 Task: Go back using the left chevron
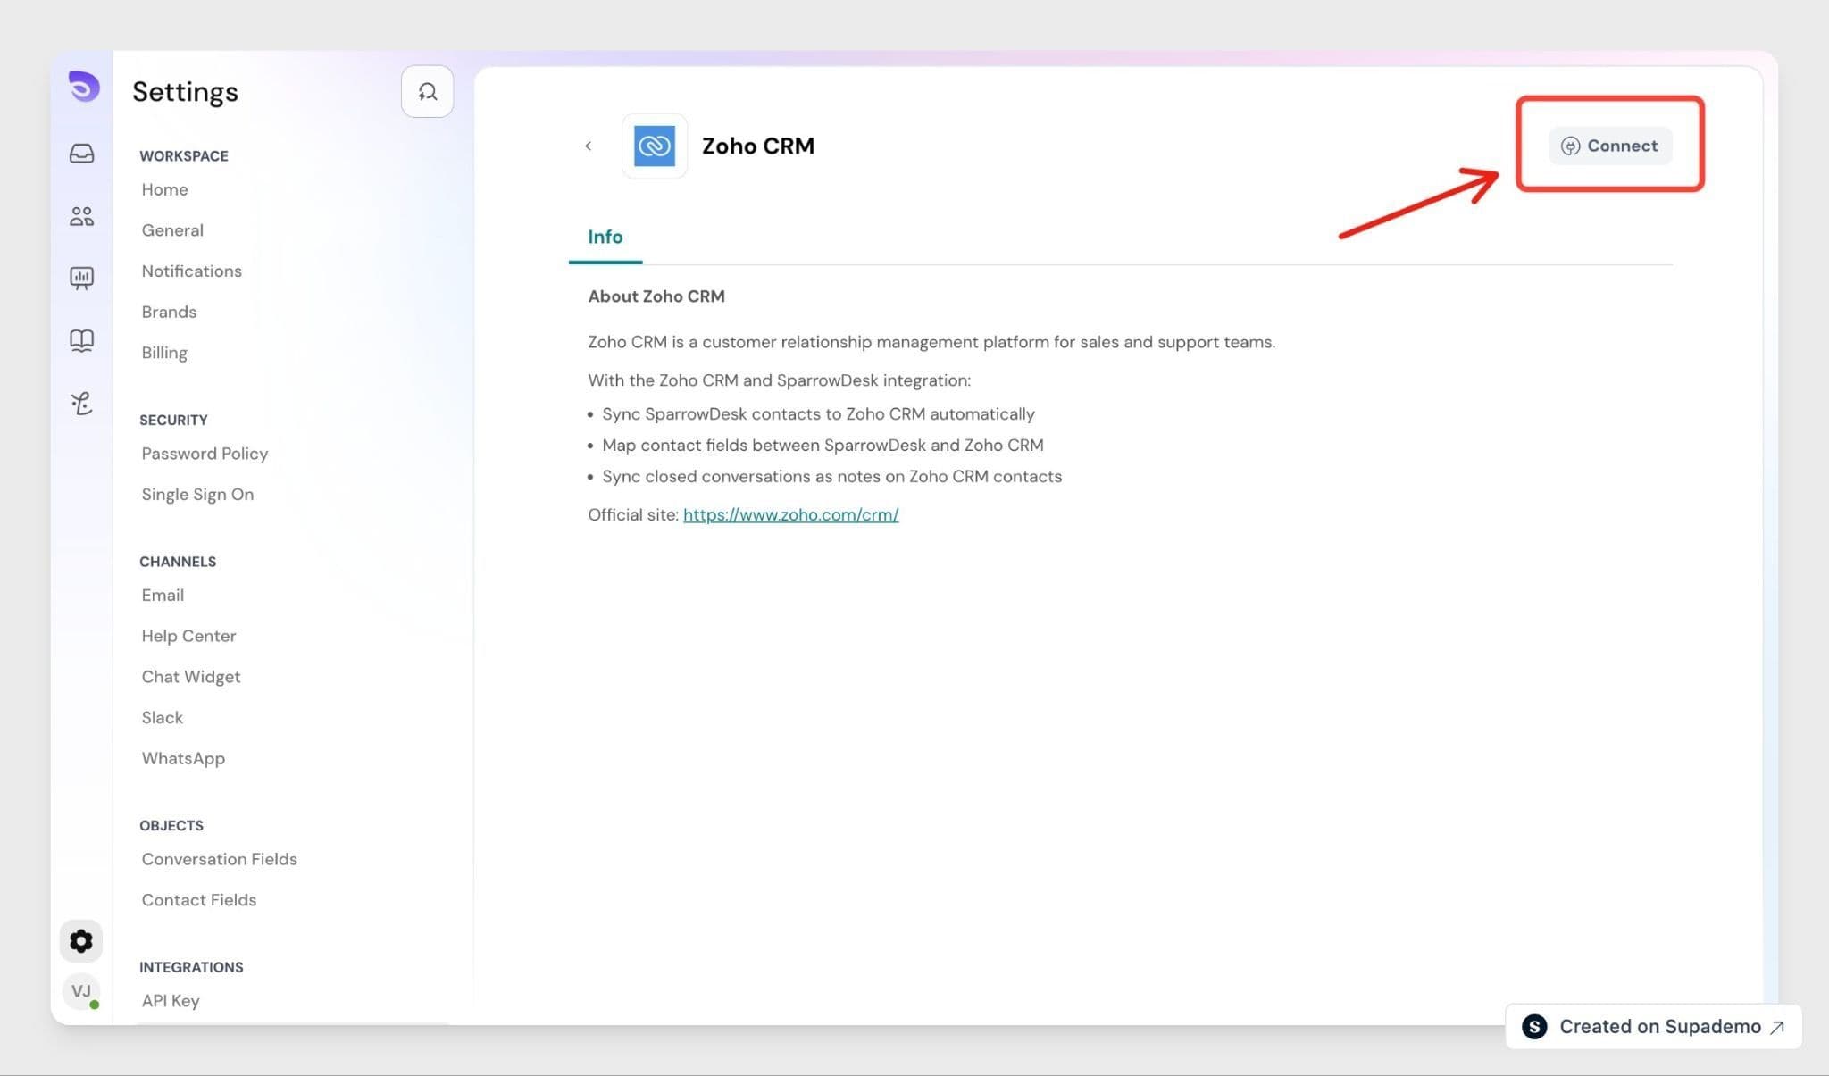pyautogui.click(x=588, y=146)
